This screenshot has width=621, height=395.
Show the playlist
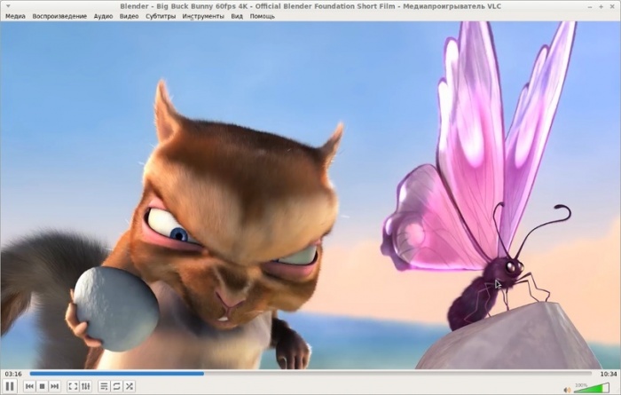[104, 386]
